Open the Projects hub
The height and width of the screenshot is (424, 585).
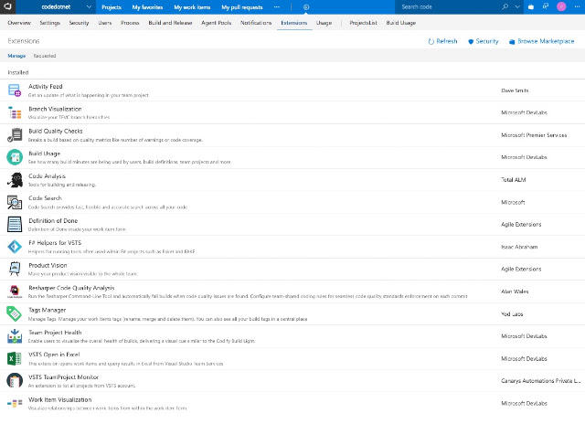pos(112,7)
